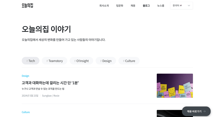The height and width of the screenshot is (117, 215).
Task: Click the arrow icon on 채용 바로가기
Action: pyautogui.click(x=204, y=111)
